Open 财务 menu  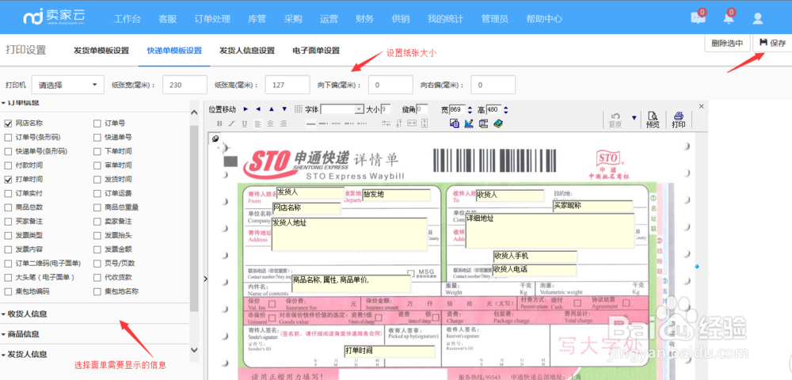pos(364,19)
